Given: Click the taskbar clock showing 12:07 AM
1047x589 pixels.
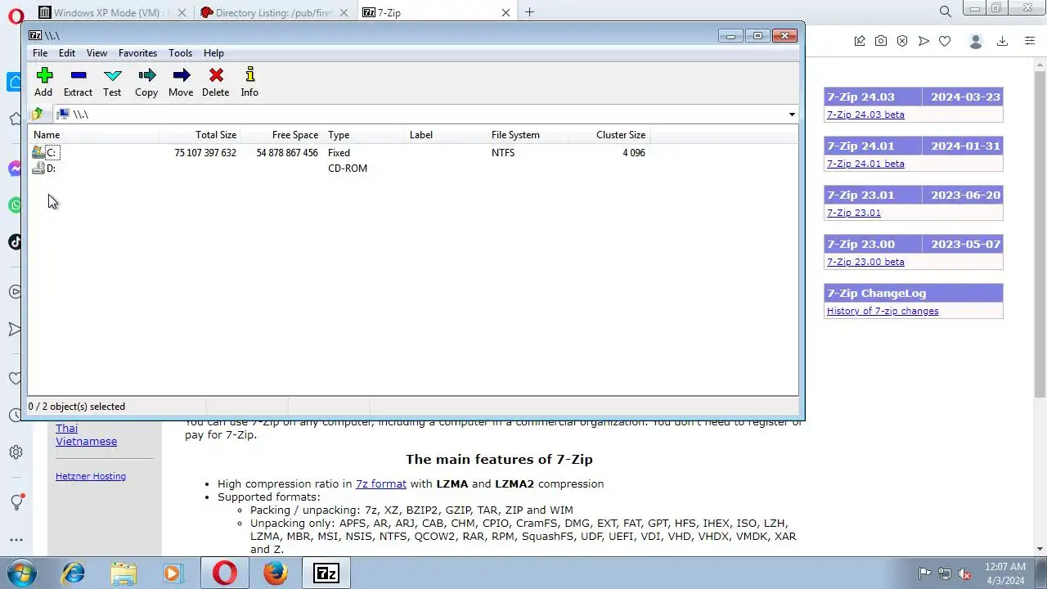Looking at the screenshot, I should coord(1005,573).
